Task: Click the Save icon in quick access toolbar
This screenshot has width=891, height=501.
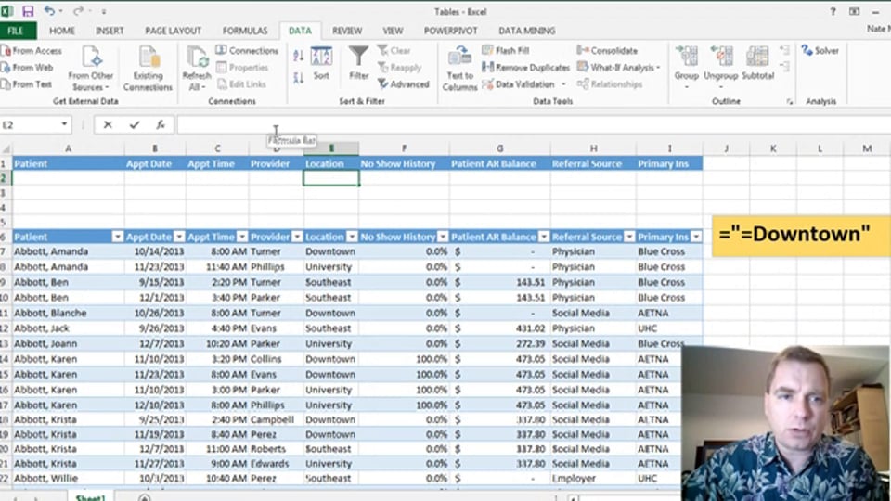Action: 27,11
